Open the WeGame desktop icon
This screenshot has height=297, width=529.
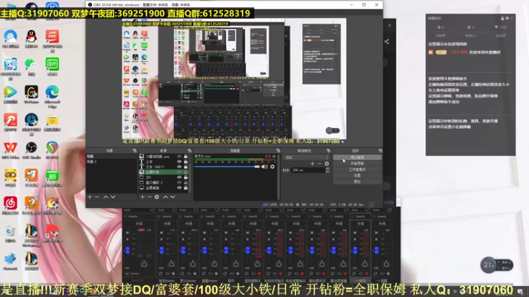(x=31, y=92)
